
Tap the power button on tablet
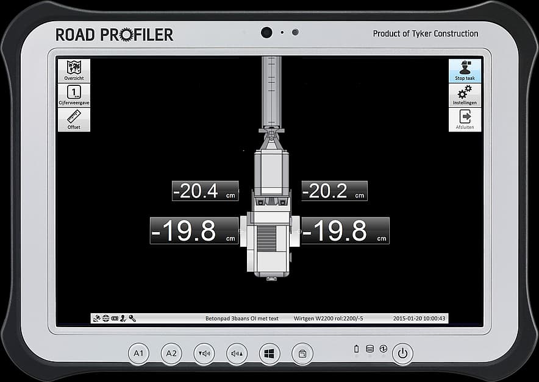tap(402, 353)
